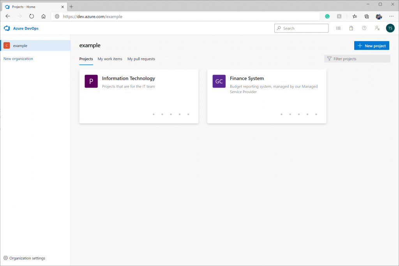Open a new browser tab with plus

pyautogui.click(x=71, y=7)
